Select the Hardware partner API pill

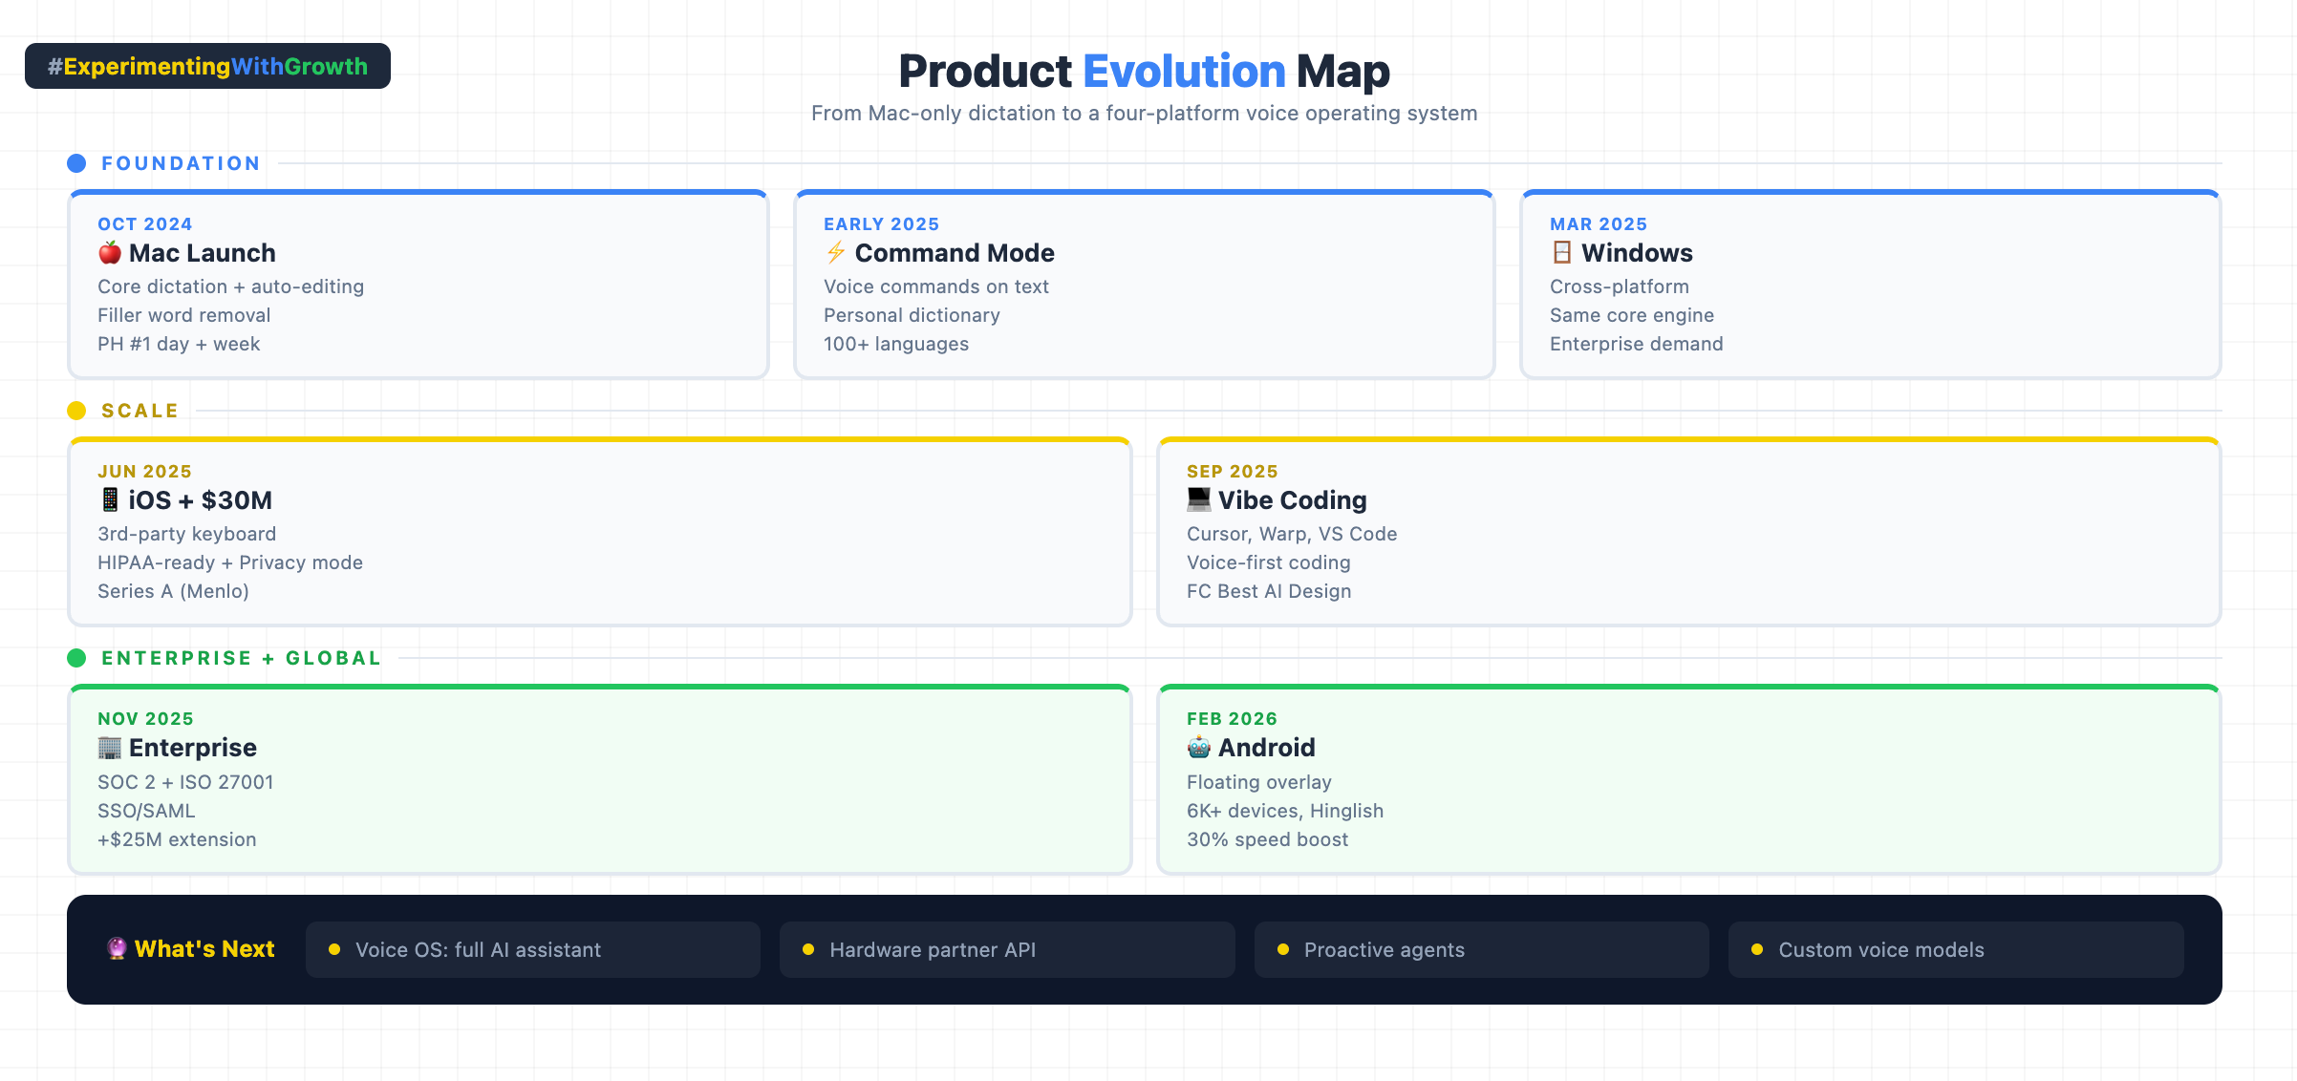click(1007, 949)
